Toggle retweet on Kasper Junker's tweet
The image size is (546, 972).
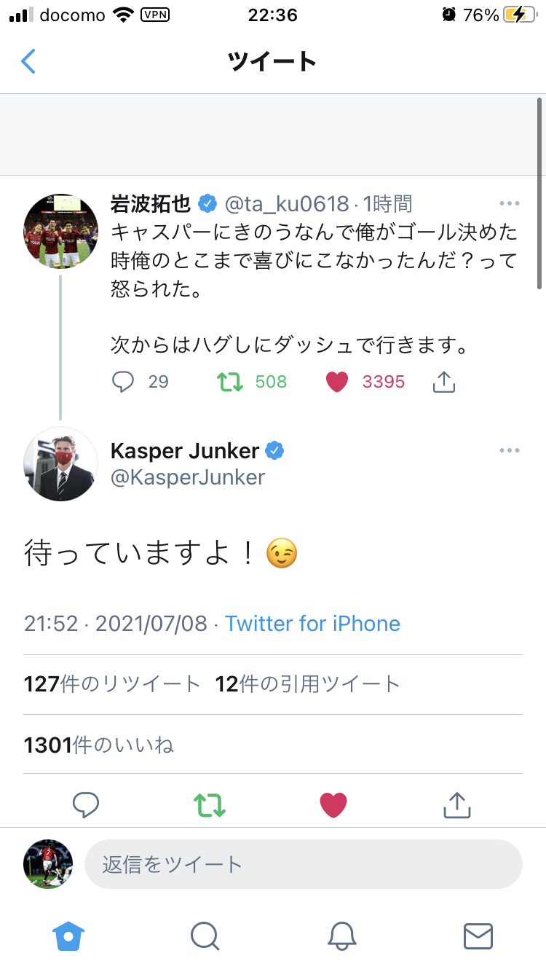[x=210, y=804]
